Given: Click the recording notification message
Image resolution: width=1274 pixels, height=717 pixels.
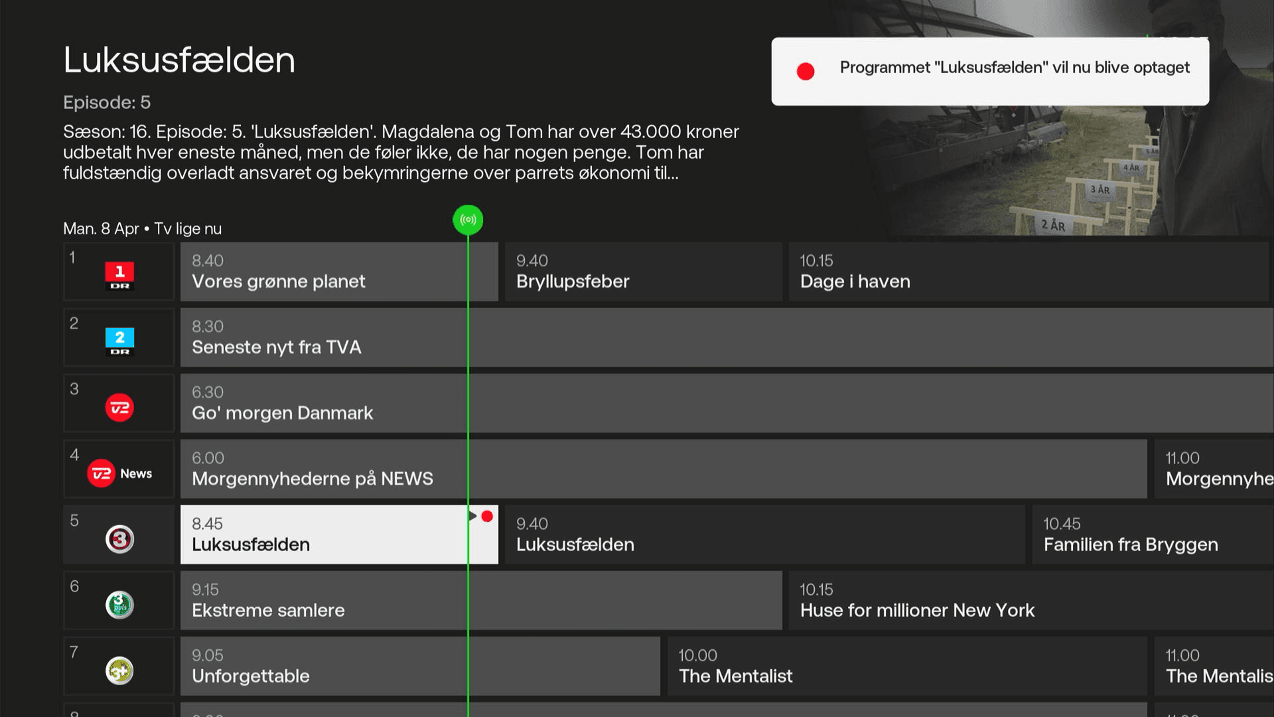Looking at the screenshot, I should (x=990, y=71).
